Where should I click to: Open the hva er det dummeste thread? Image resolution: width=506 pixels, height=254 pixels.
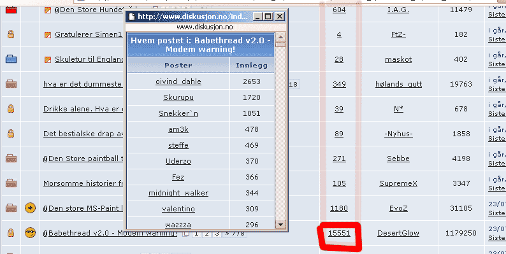point(83,84)
